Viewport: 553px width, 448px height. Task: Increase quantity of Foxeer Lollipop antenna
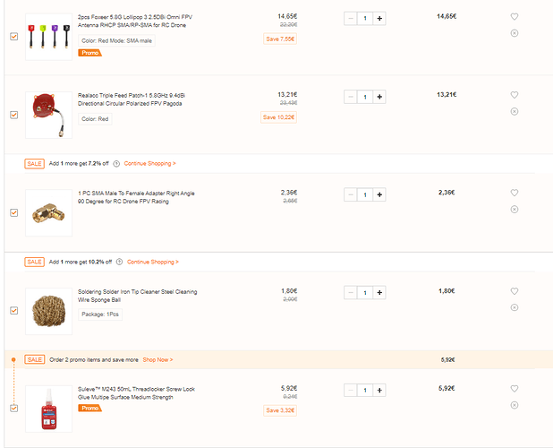tap(379, 18)
